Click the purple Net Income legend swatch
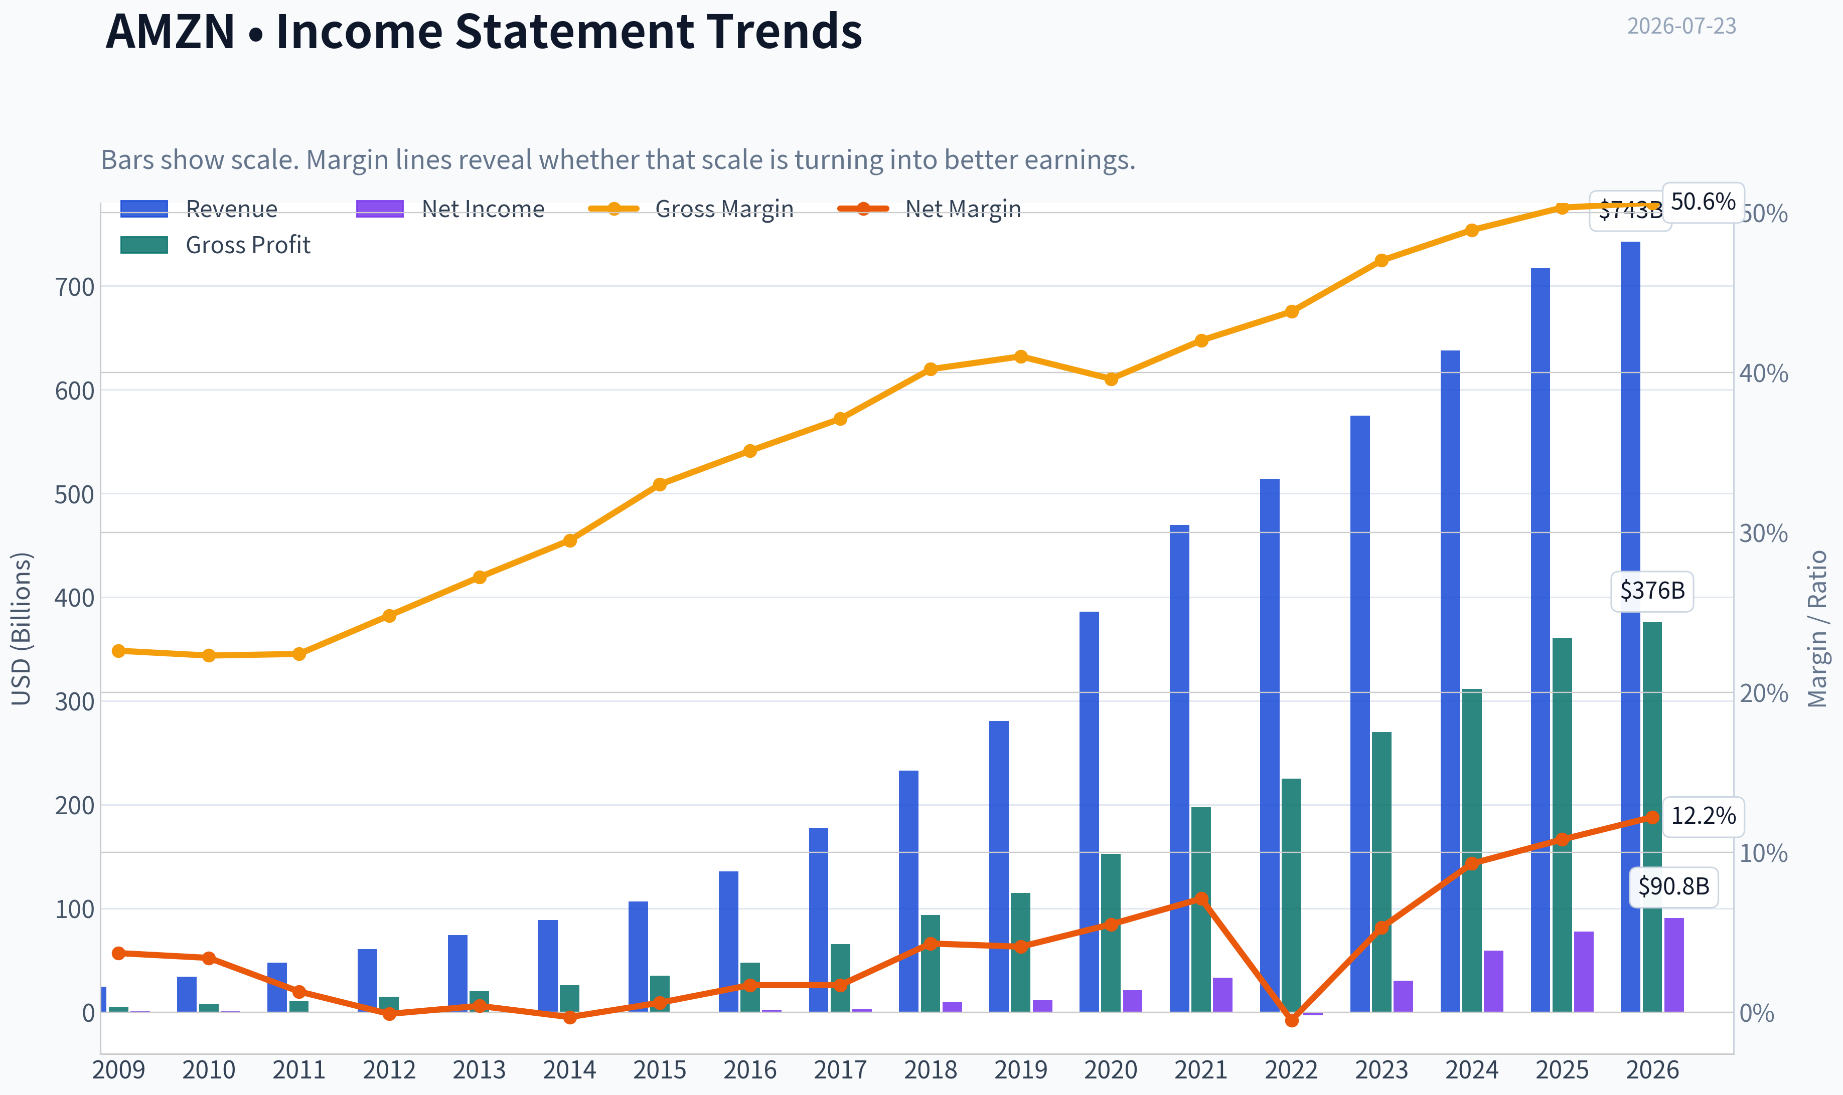 coord(379,210)
